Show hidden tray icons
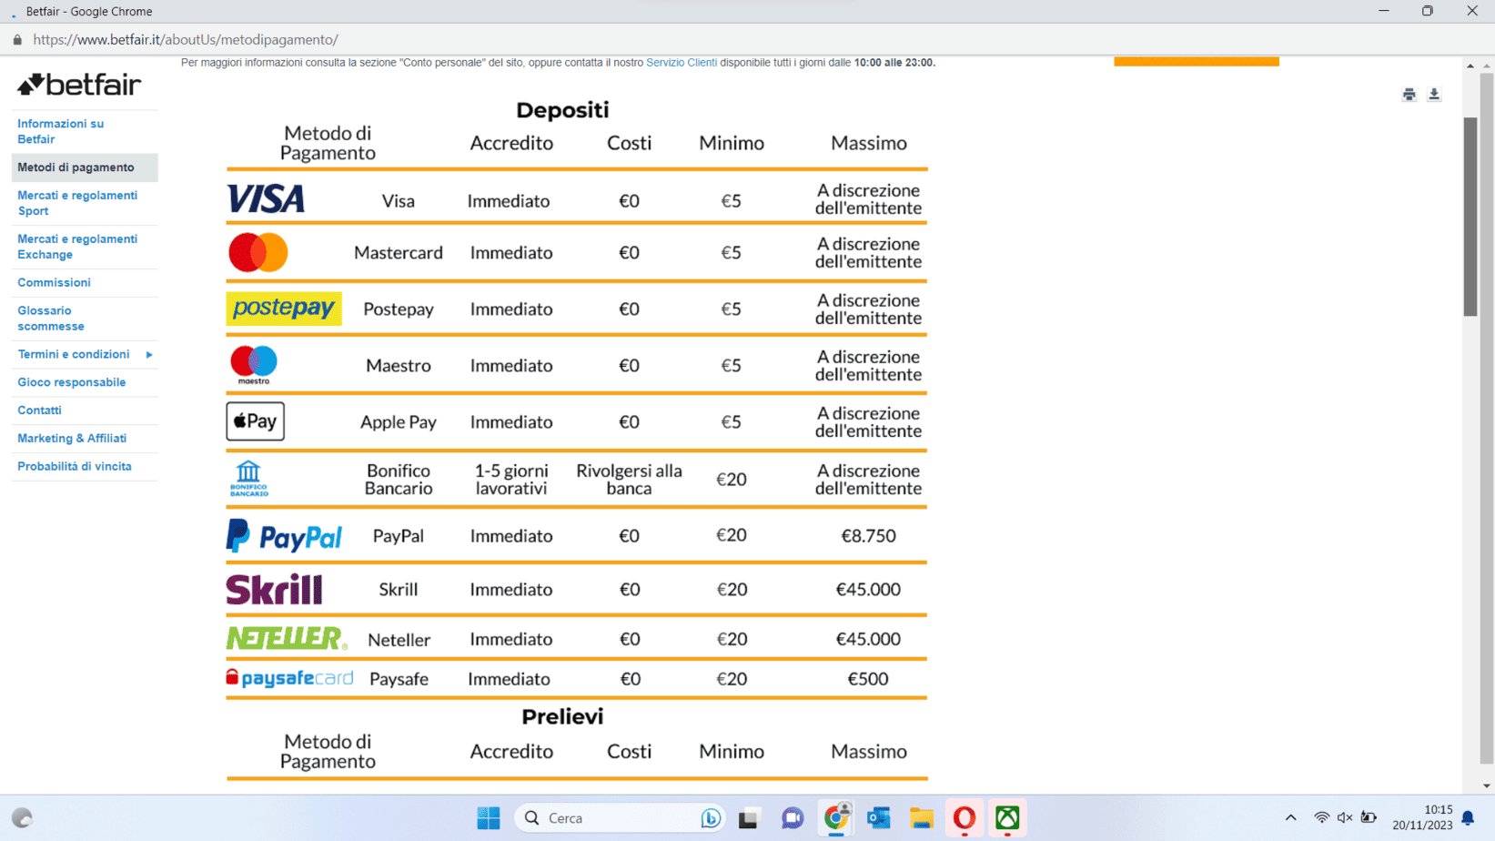The image size is (1495, 841). click(x=1290, y=818)
